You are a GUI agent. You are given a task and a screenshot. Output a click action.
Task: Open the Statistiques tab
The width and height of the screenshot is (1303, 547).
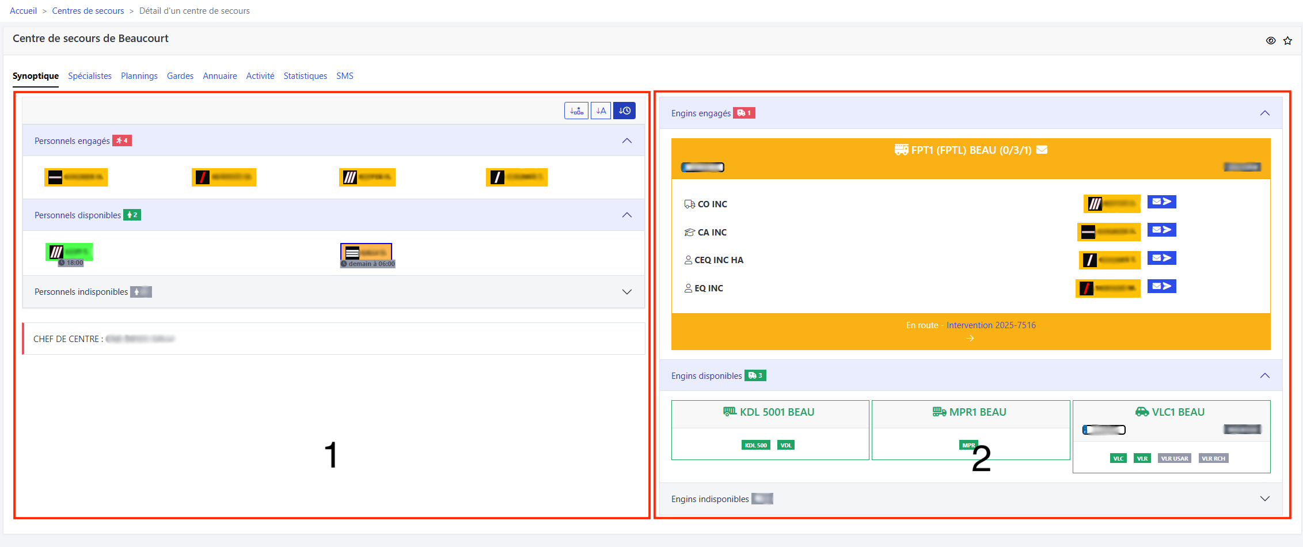(305, 76)
